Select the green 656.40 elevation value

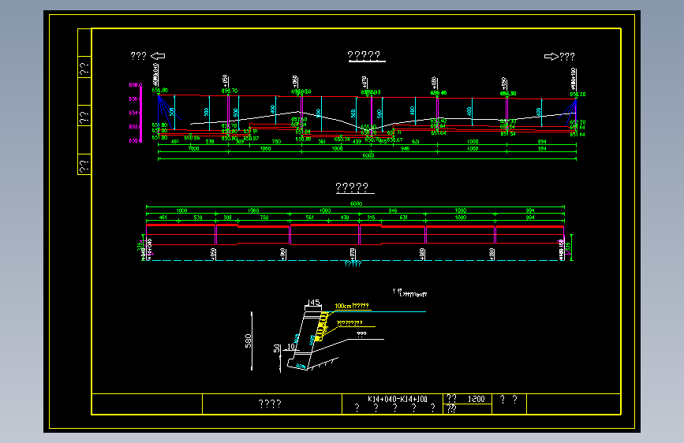coord(439,93)
